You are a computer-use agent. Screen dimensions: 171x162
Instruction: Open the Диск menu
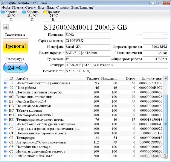(50, 7)
